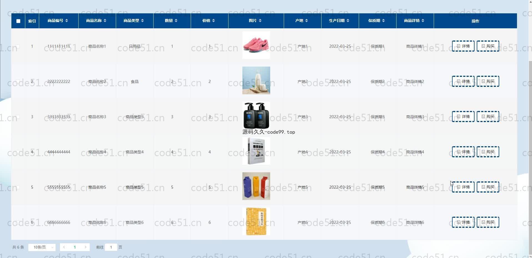Go to previous page arrow
The image size is (532, 258).
64,247
